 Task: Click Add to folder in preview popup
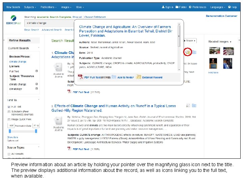click(123, 77)
